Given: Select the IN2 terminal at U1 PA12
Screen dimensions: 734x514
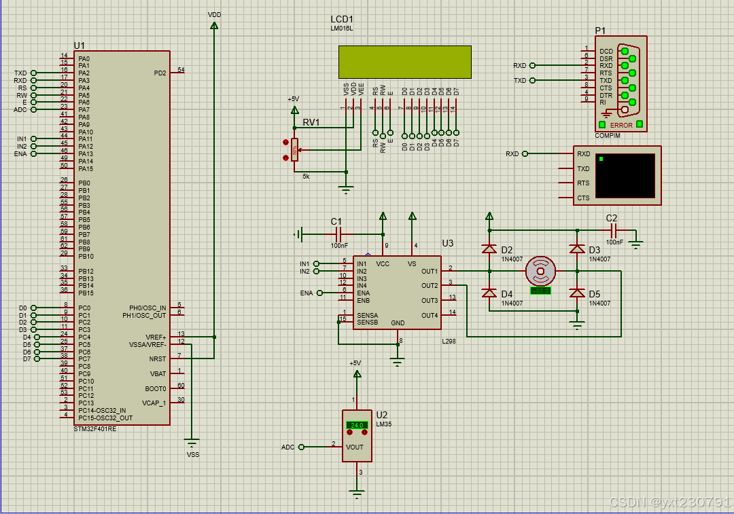Looking at the screenshot, I should click(x=34, y=147).
